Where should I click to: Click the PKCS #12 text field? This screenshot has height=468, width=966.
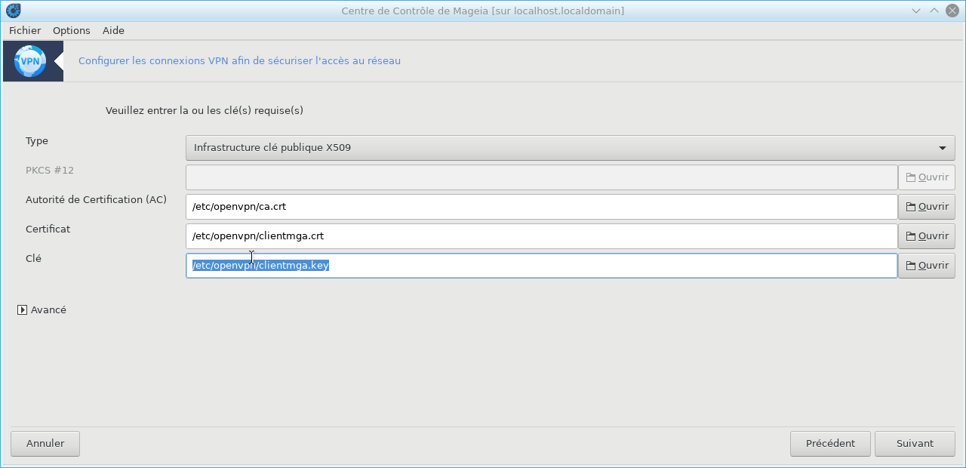pyautogui.click(x=540, y=177)
